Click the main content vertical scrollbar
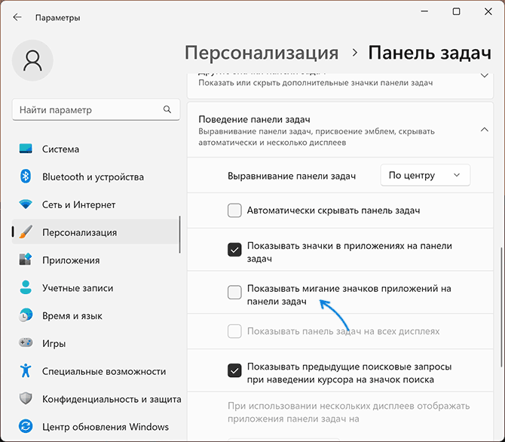This screenshot has height=442, width=505. [x=501, y=306]
